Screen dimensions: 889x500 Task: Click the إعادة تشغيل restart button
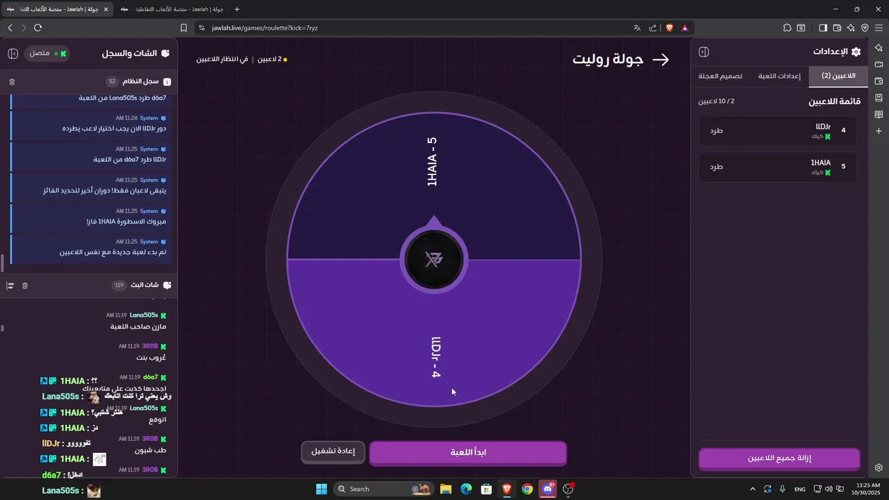333,451
